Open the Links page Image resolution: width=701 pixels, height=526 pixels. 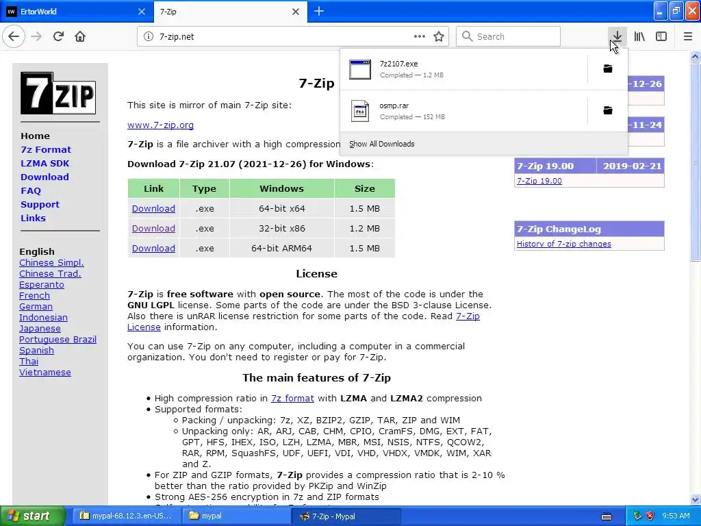(x=33, y=218)
